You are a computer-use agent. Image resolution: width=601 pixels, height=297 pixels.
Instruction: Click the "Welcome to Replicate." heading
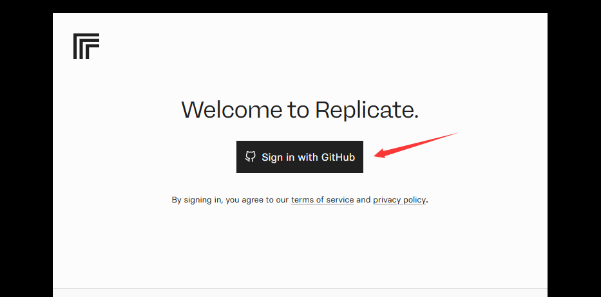(300, 109)
